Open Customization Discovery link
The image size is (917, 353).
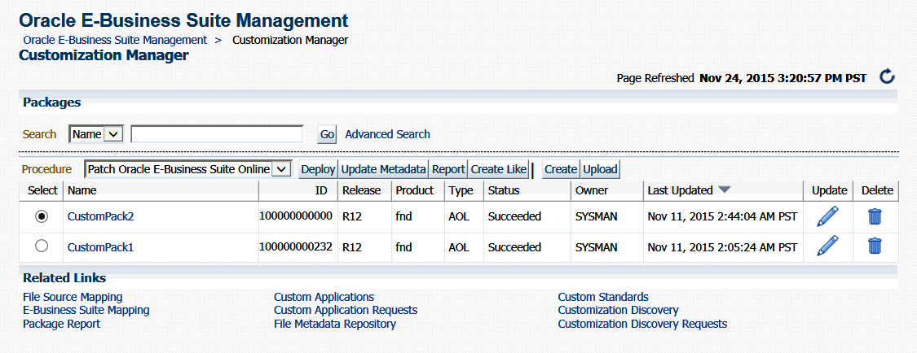point(618,310)
